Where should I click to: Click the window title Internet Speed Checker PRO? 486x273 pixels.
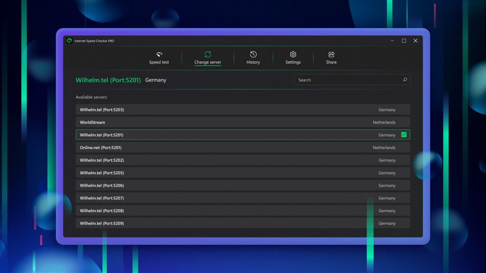pyautogui.click(x=94, y=41)
